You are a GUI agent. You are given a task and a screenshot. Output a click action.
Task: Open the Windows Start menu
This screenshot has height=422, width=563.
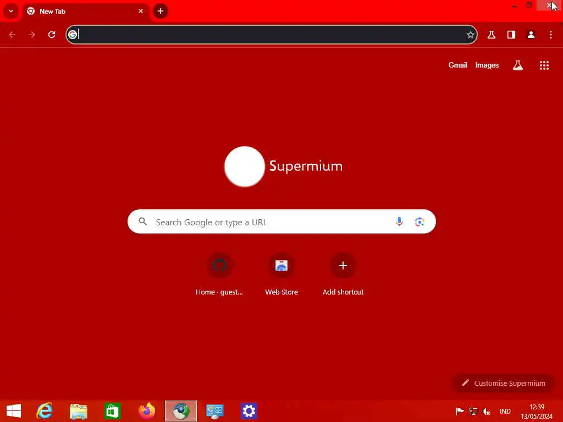point(14,411)
